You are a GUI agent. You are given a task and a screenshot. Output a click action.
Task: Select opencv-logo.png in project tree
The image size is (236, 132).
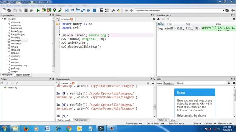[x=19, y=65]
